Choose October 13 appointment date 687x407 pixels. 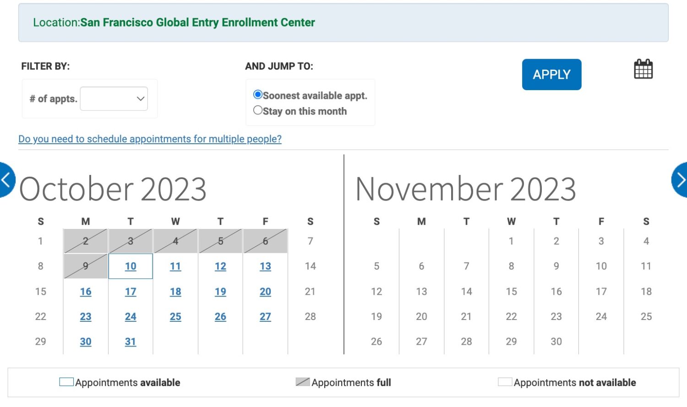click(x=265, y=266)
